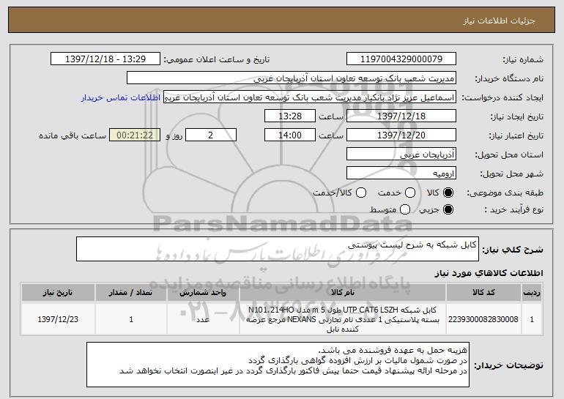Open اطلاعات تماس خریدار link

121,97
